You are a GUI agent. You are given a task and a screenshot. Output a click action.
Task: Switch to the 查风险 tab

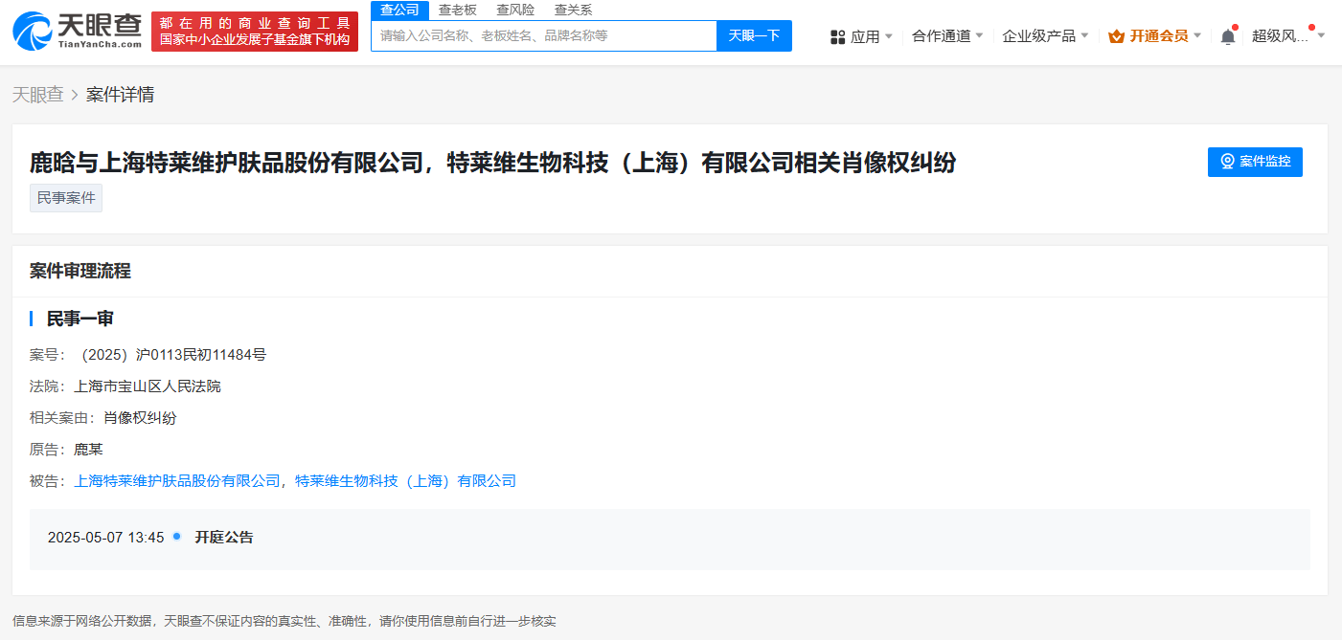click(515, 10)
